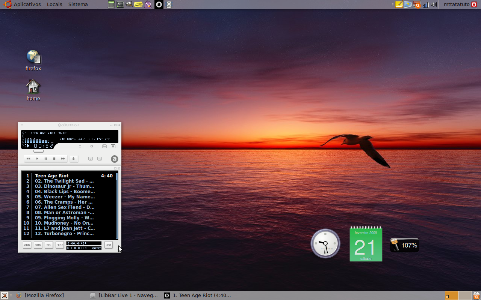Viewport: 481px width, 300px height.
Task: Open the ADD menu in the playlist
Action: [x=27, y=245]
